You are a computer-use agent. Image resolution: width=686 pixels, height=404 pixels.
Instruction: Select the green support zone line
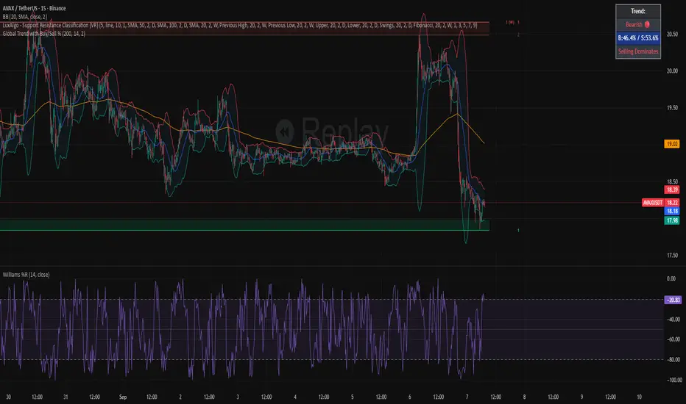[244, 230]
